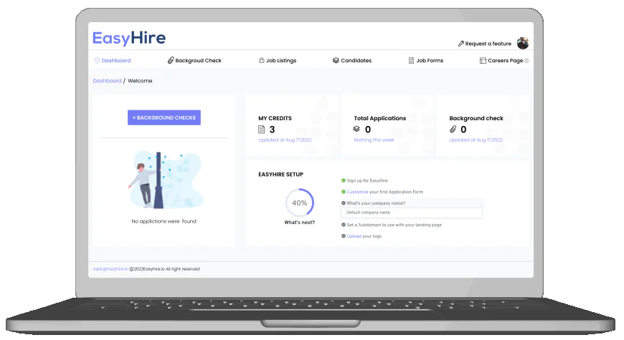
Task: Click the green check beside Sign up for EasyHire
Action: [344, 180]
